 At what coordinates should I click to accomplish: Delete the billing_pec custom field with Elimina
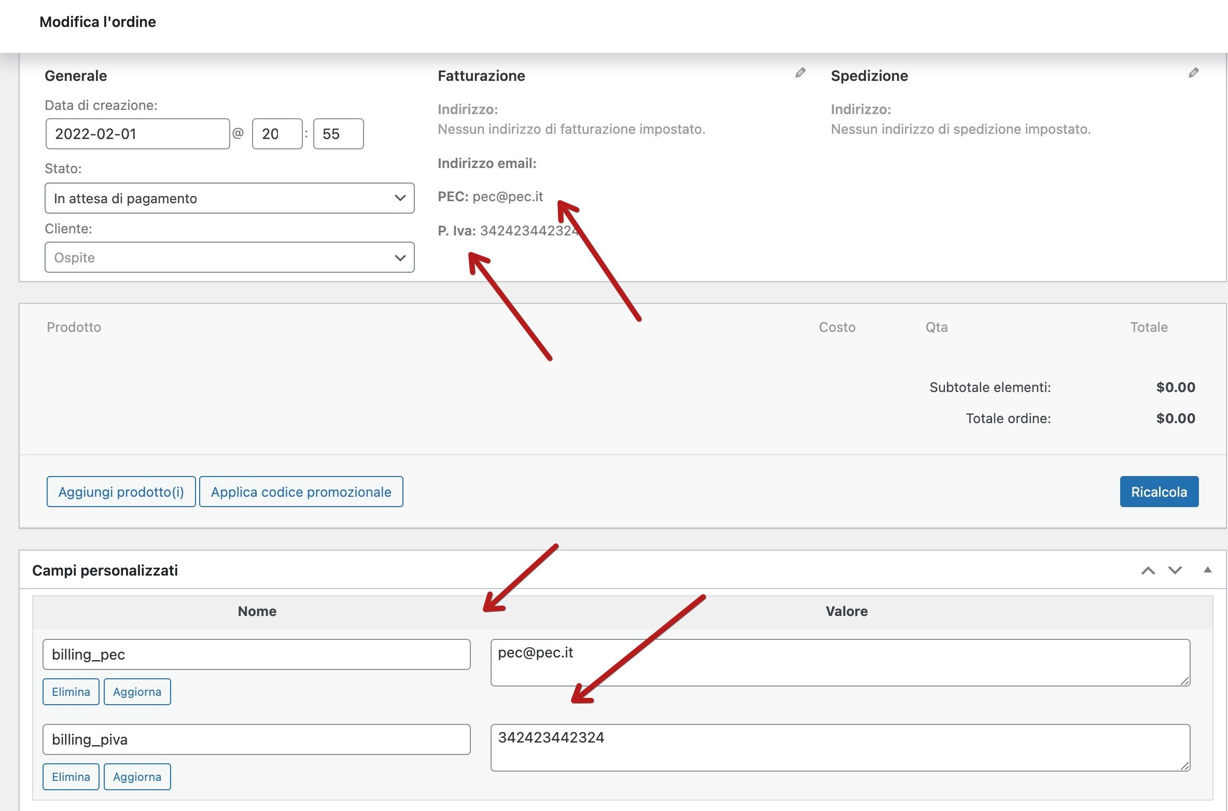71,692
